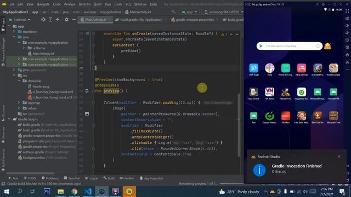Open the samsung SM-G9550 device dropdown
The height and width of the screenshot is (197, 351).
(x=223, y=12)
